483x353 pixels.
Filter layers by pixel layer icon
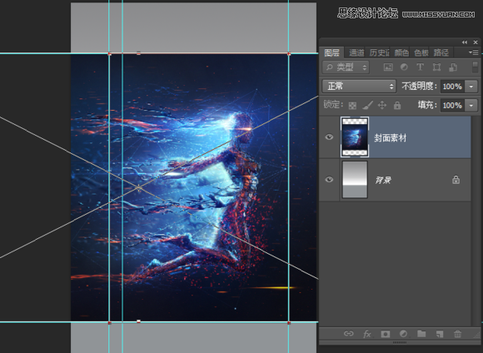pyautogui.click(x=388, y=67)
